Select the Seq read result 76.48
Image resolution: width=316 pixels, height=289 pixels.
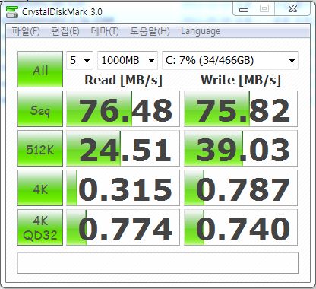pyautogui.click(x=123, y=109)
